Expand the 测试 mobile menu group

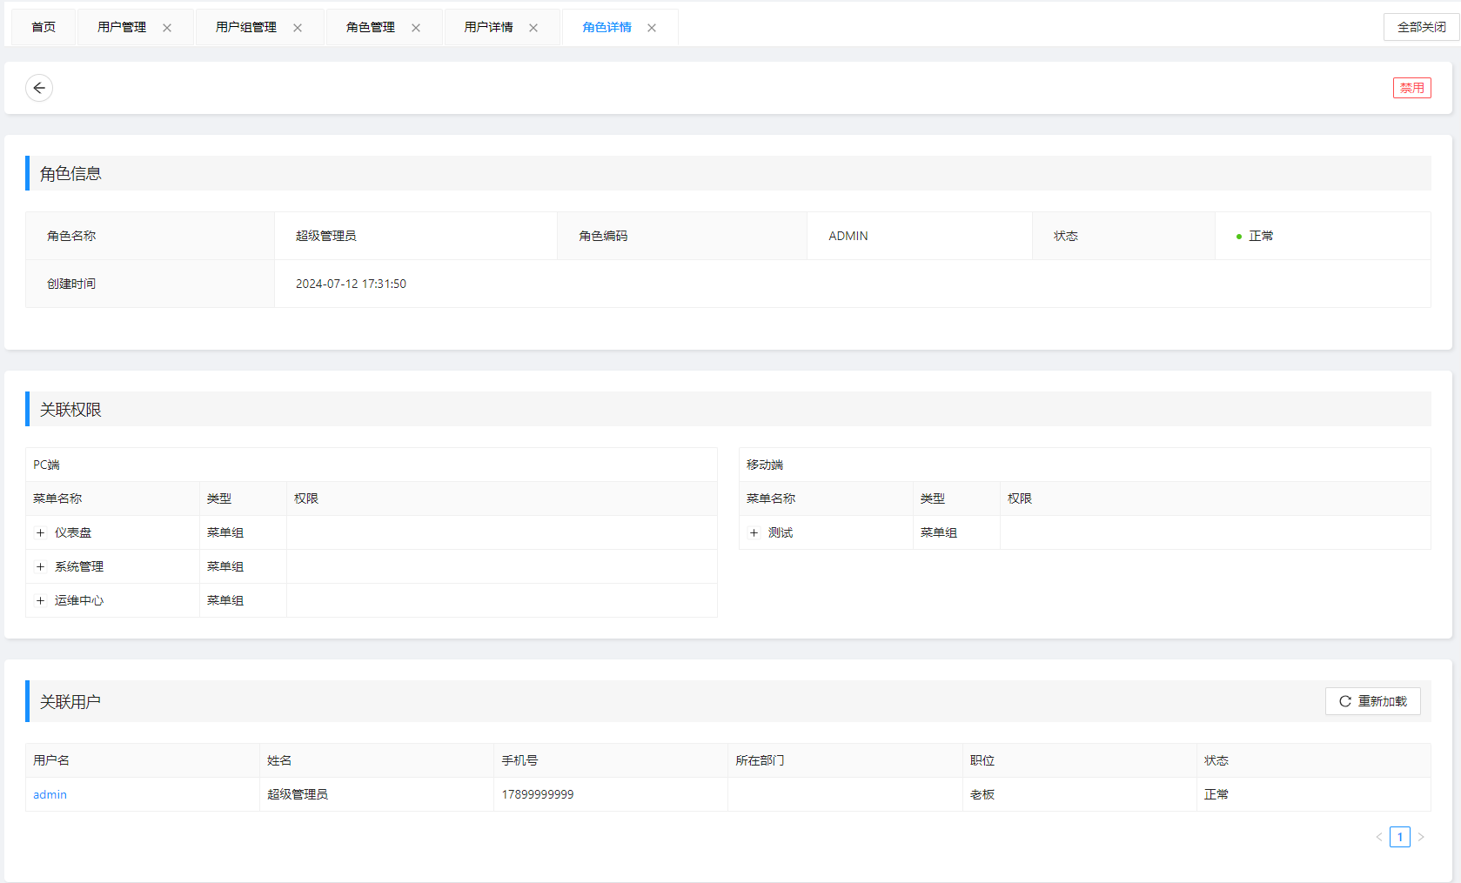pyautogui.click(x=754, y=532)
